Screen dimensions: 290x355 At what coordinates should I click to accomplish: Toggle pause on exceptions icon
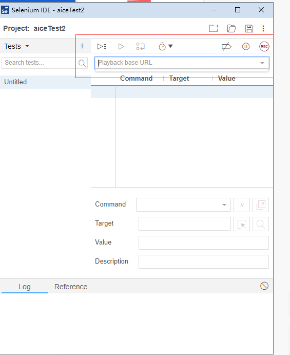(x=246, y=46)
